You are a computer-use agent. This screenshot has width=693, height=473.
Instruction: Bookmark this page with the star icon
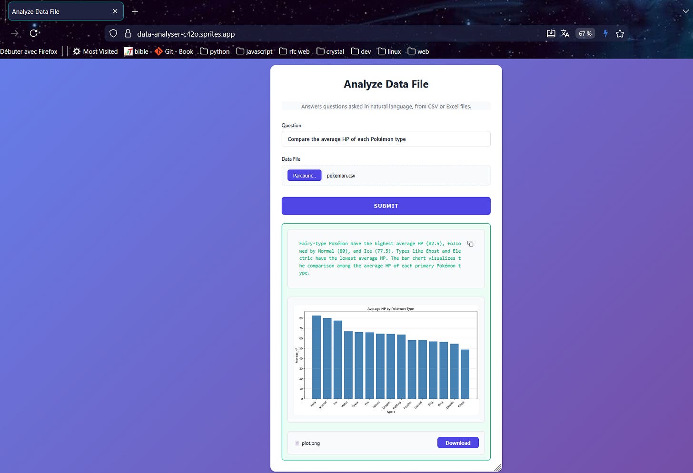[620, 33]
